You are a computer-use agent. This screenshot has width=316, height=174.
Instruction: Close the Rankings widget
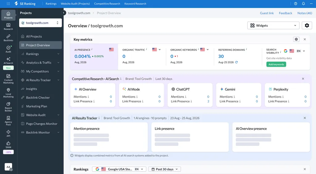tap(305, 169)
